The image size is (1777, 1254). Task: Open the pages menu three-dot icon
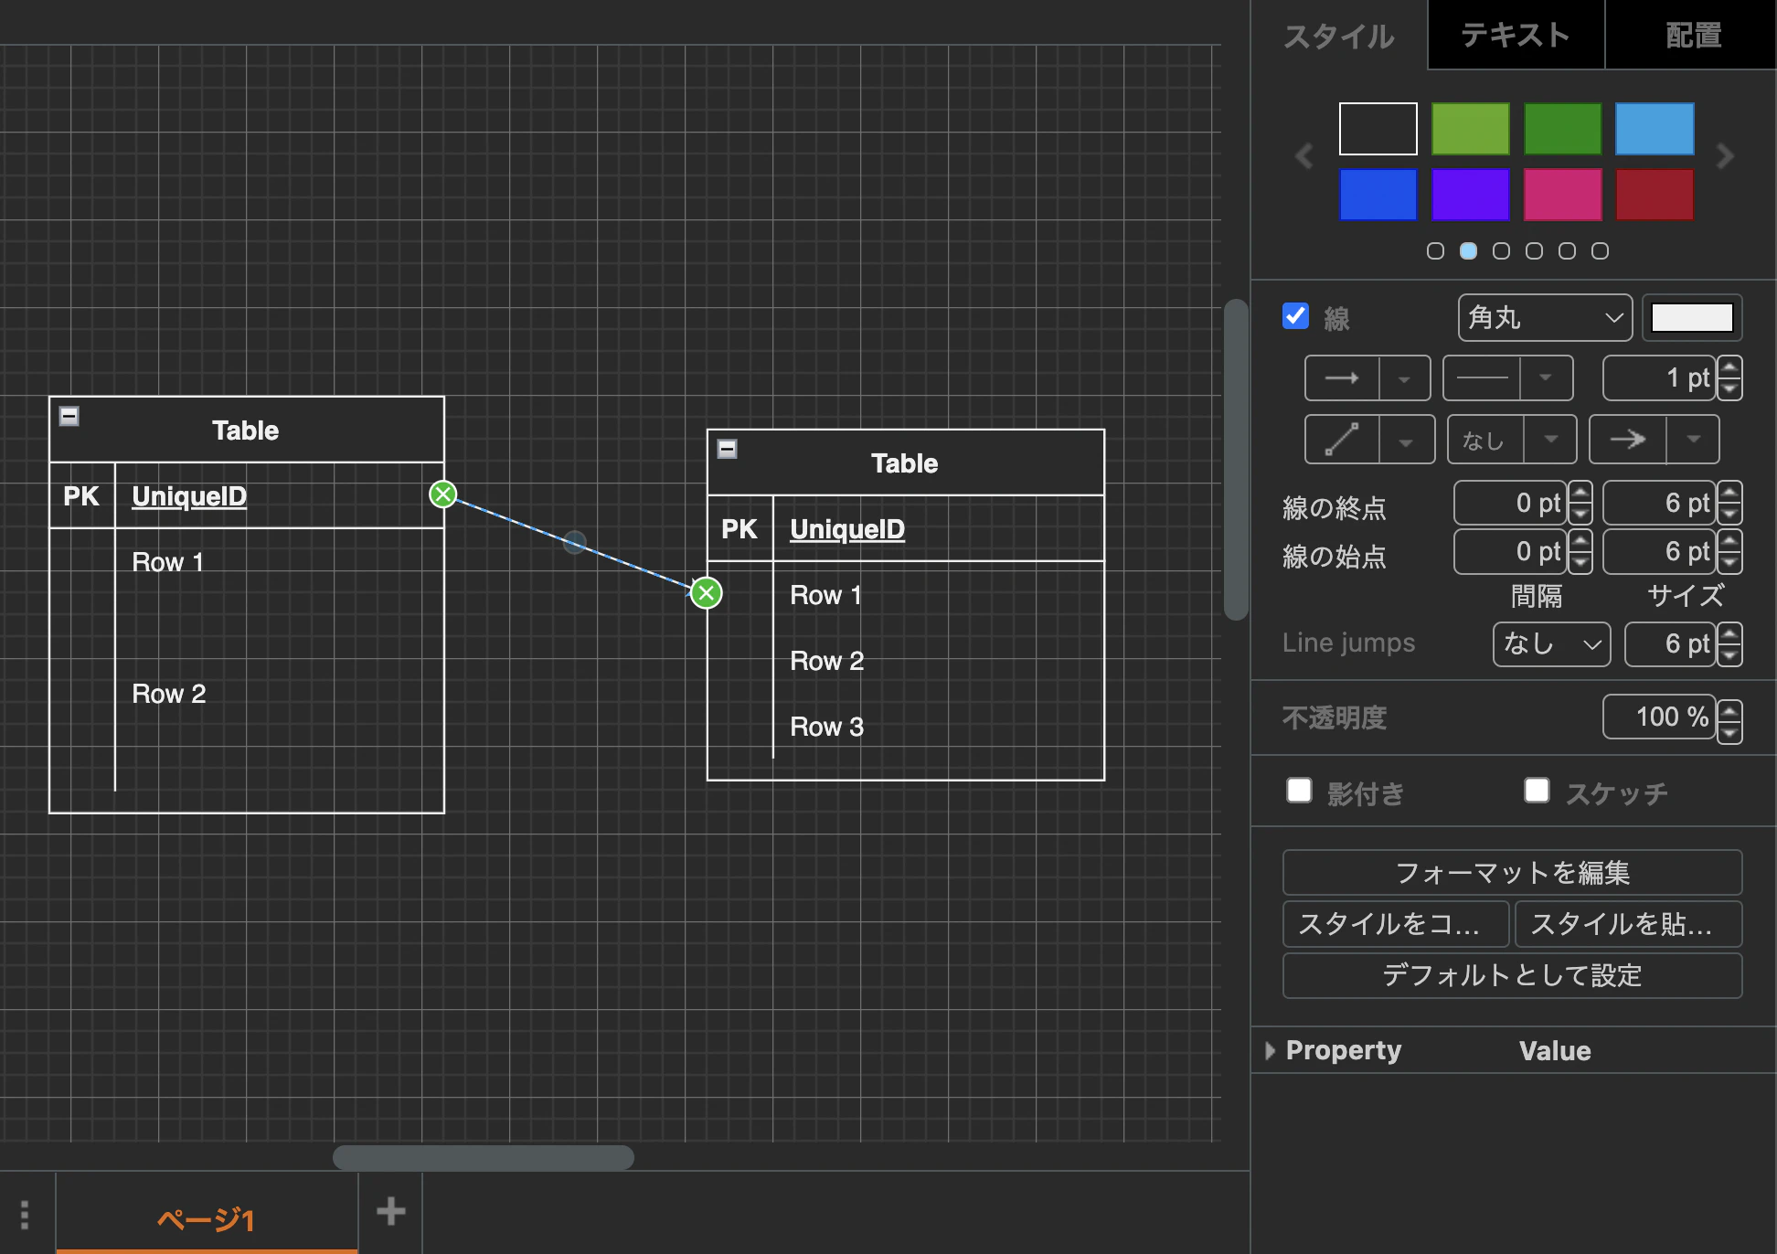(x=25, y=1215)
